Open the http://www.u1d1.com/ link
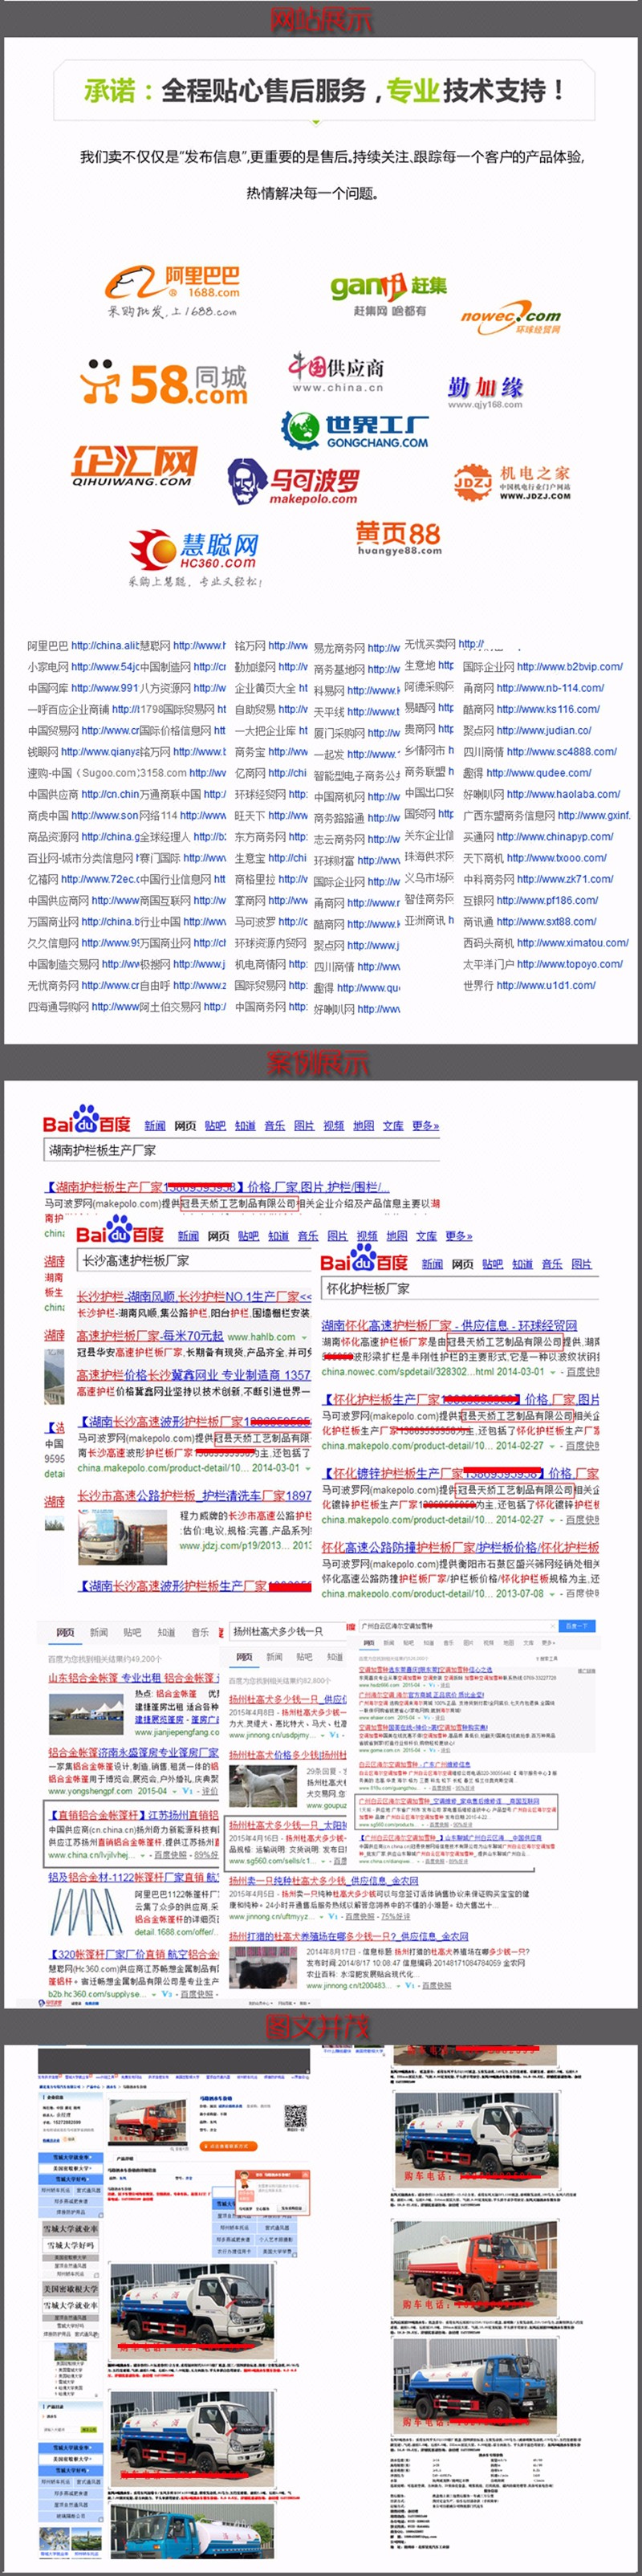 [546, 985]
